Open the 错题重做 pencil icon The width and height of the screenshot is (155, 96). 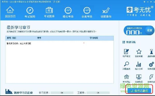point(106,10)
